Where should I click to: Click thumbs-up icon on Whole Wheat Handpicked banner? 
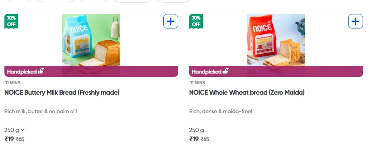pos(225,71)
